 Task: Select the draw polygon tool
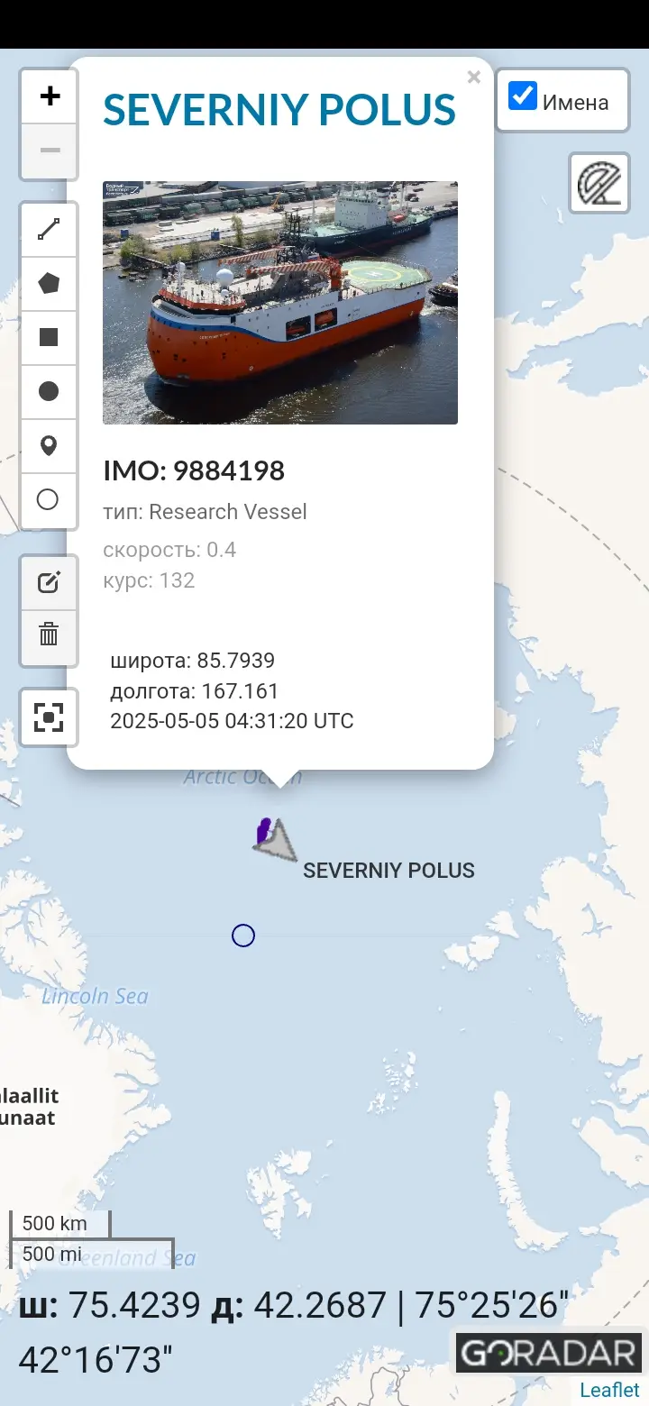click(x=49, y=283)
